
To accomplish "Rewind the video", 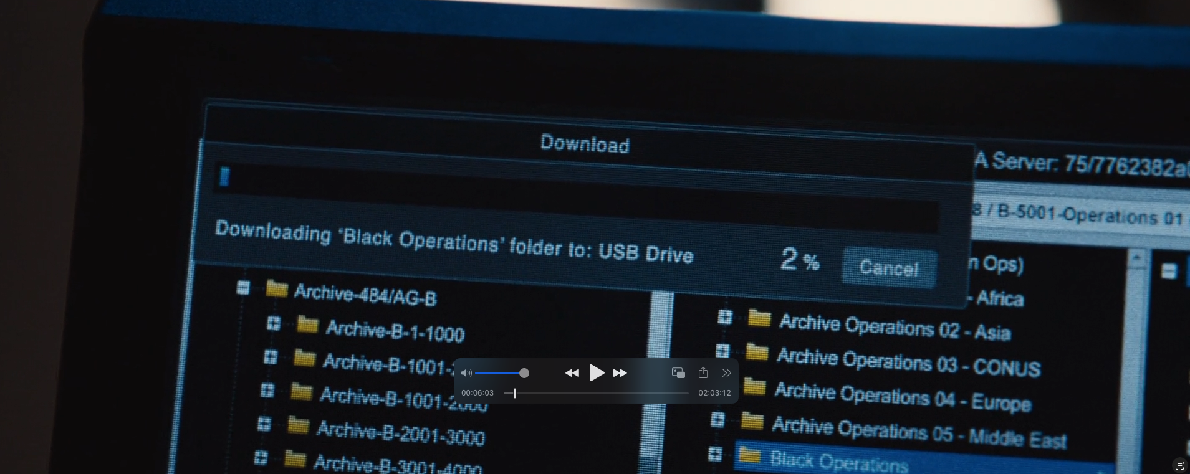I will pos(572,373).
